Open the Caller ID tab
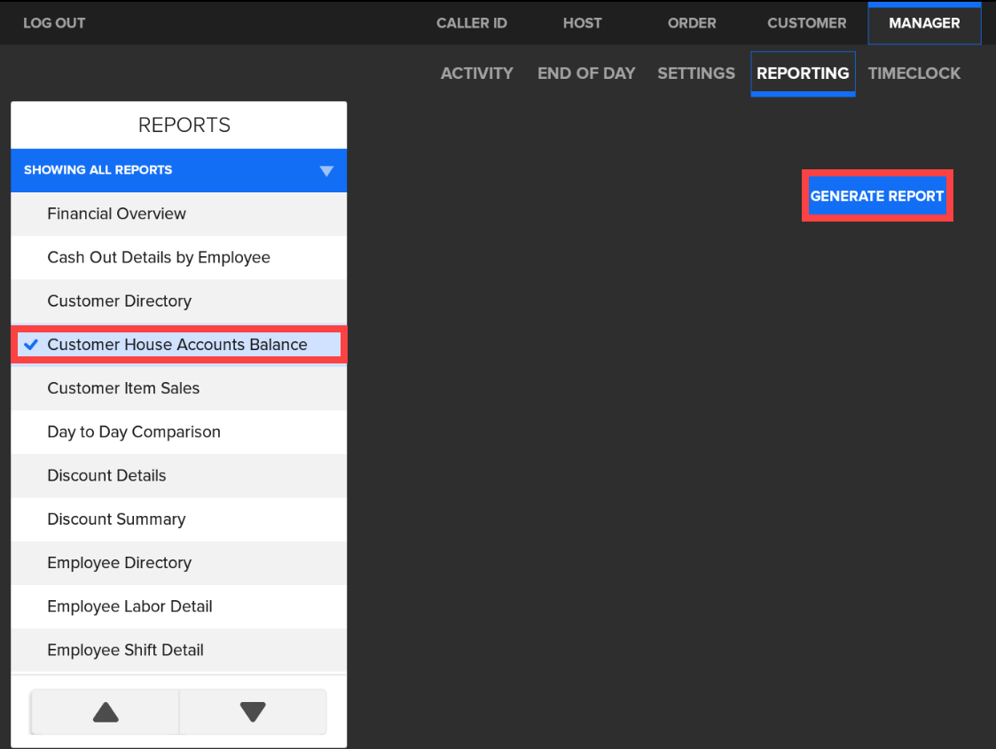Image resolution: width=996 pixels, height=749 pixels. 471,23
